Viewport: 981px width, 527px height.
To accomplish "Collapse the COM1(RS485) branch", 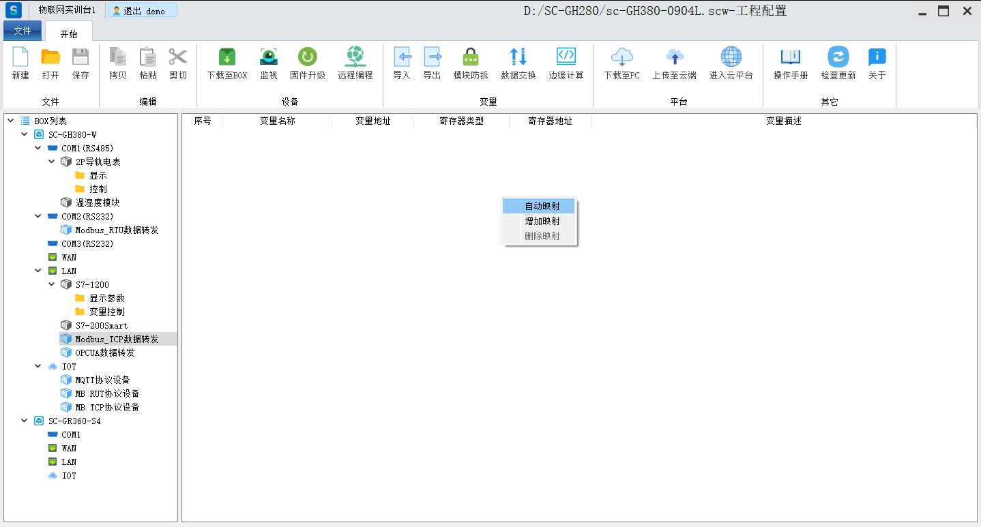I will tap(38, 148).
